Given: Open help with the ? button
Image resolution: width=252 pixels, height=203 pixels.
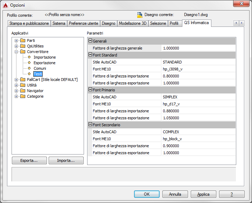Looking at the screenshot, I should pos(232,194).
